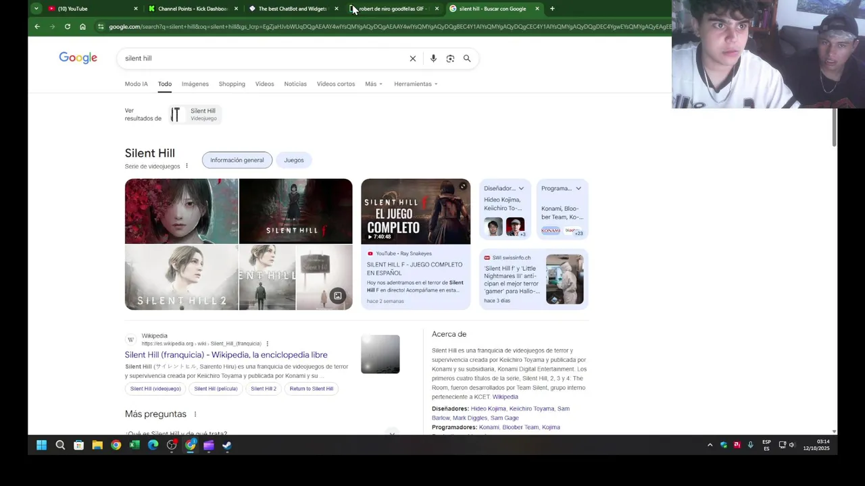Open the browser home button

82,26
